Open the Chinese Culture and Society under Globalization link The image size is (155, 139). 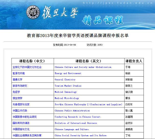(x=83, y=67)
